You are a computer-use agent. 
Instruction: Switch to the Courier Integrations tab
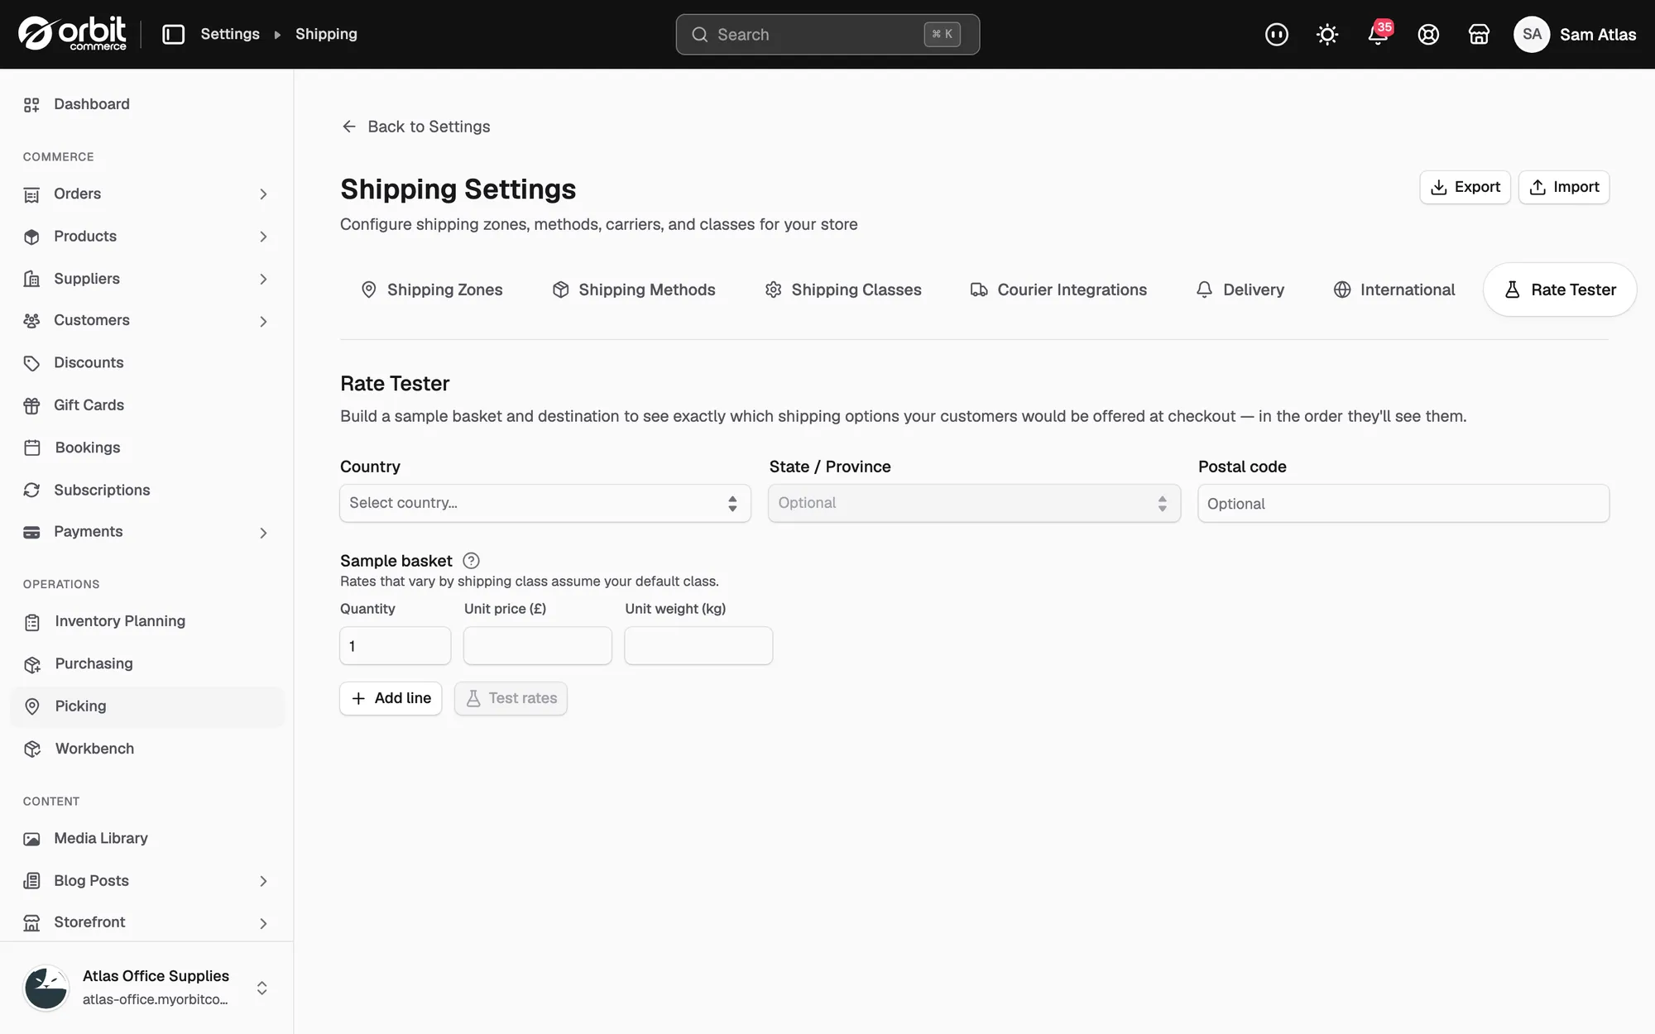pyautogui.click(x=1058, y=290)
